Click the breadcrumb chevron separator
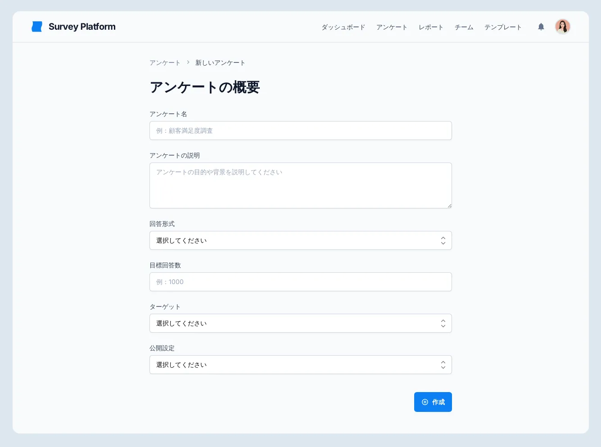The image size is (601, 447). [x=188, y=63]
